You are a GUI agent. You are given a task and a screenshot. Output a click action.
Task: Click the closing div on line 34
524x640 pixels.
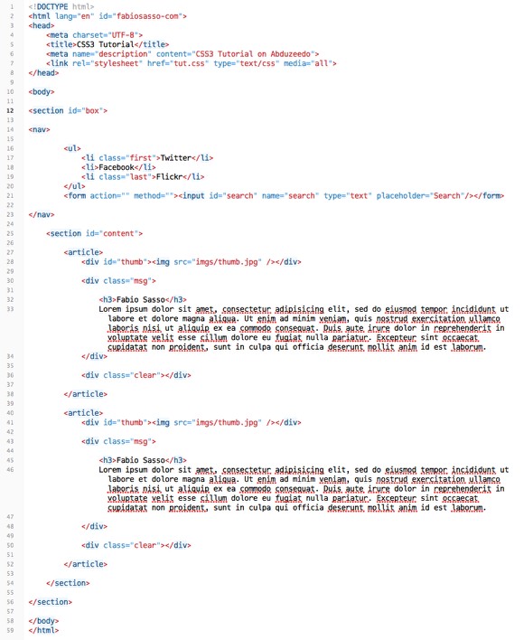click(94, 356)
